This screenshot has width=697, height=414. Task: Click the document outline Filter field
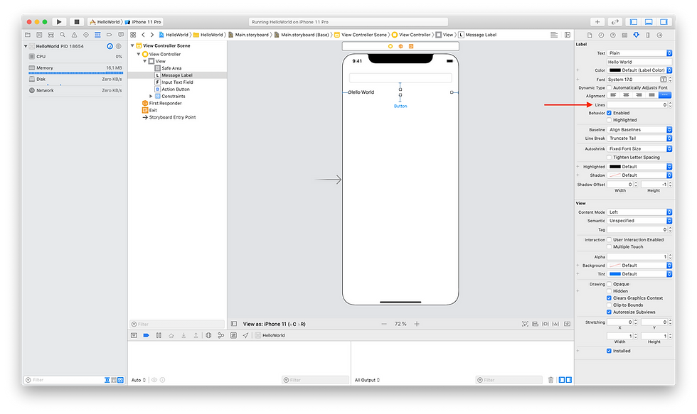coord(177,324)
